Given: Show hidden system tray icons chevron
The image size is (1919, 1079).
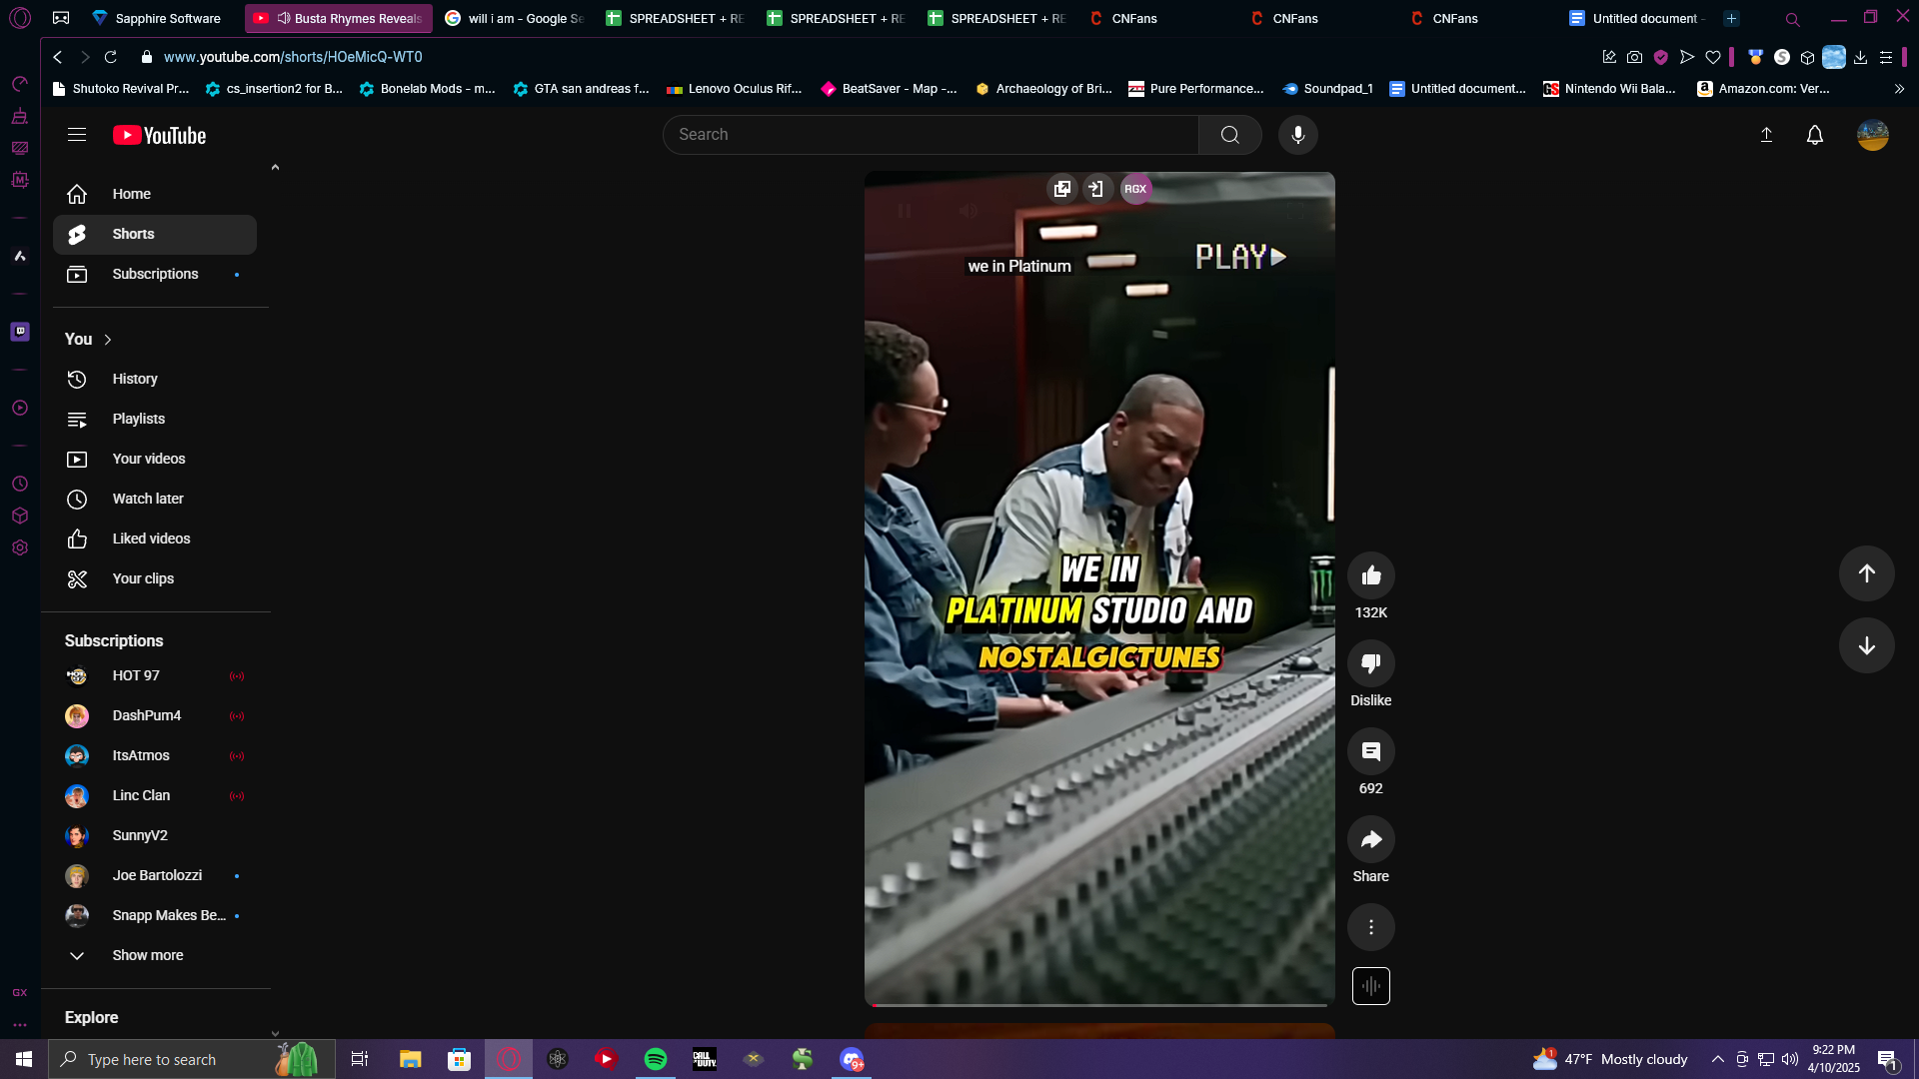Looking at the screenshot, I should tap(1717, 1059).
